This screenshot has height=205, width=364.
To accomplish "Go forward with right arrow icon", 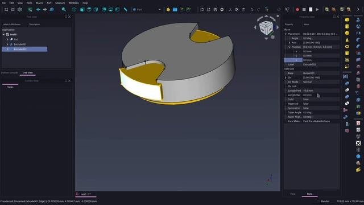I will pos(45,10).
